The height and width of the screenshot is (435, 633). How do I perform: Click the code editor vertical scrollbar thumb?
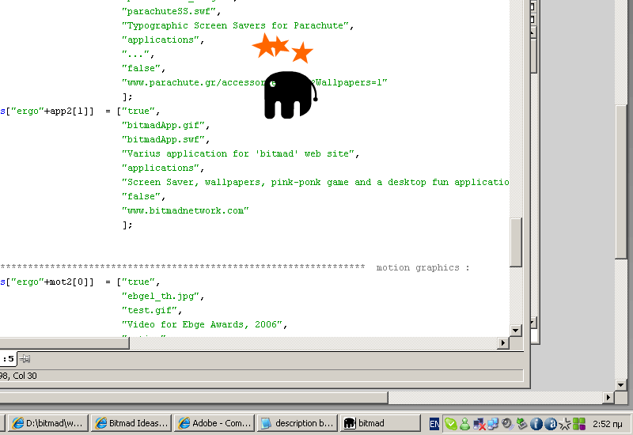[x=515, y=242]
